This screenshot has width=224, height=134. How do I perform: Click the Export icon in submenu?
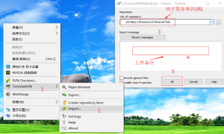tap(64, 95)
